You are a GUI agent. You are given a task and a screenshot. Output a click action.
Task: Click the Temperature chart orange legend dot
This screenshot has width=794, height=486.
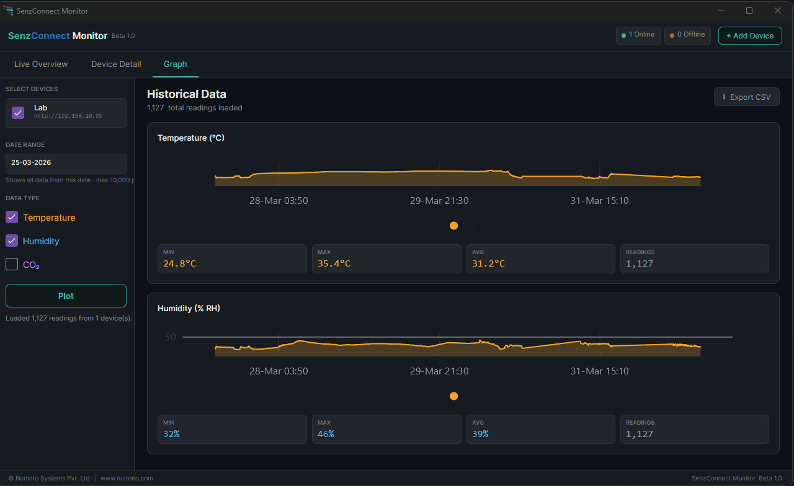click(x=453, y=226)
